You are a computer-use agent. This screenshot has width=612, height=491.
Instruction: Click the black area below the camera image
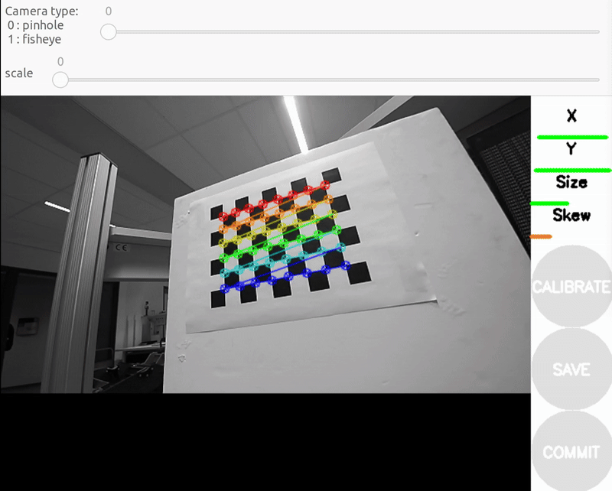[265, 442]
